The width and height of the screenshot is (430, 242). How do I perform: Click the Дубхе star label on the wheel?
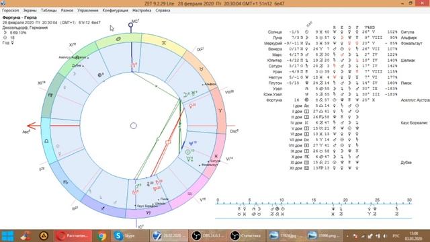click(x=76, y=66)
